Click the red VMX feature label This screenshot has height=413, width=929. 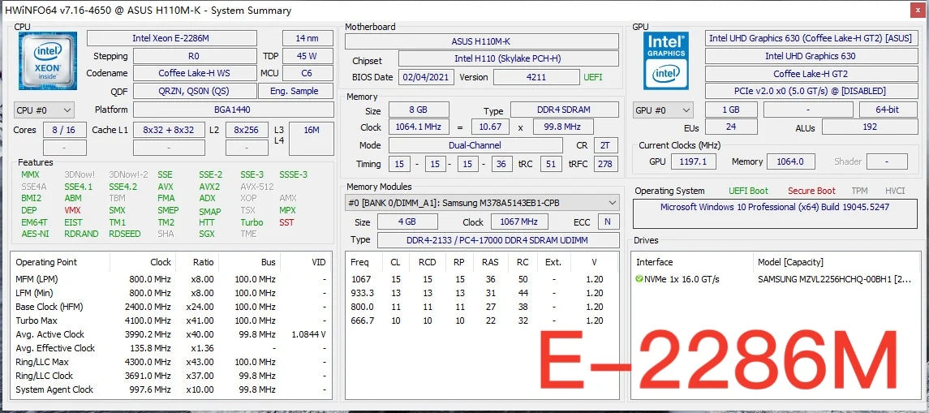(72, 210)
